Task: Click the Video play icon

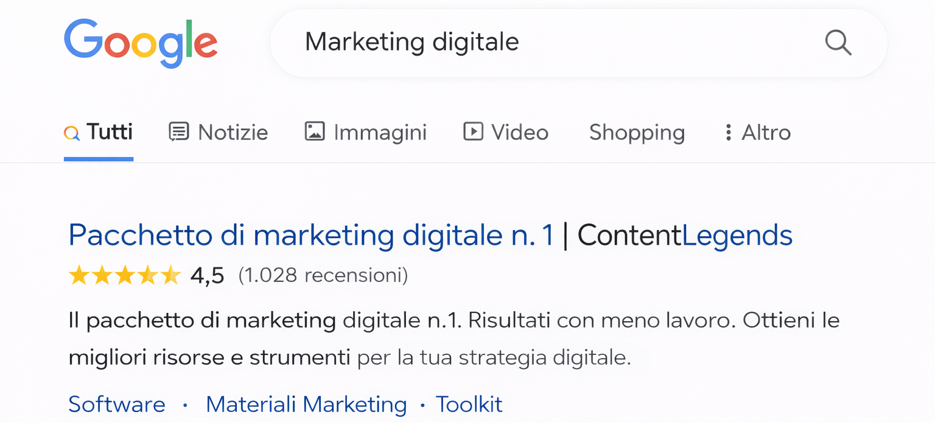Action: pyautogui.click(x=473, y=132)
